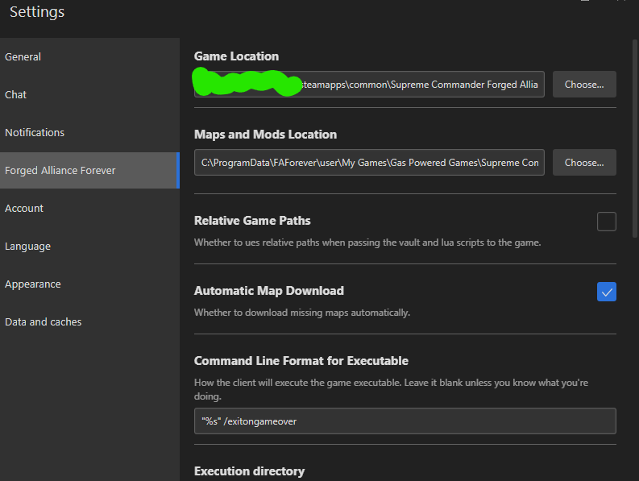Click Choose button for Maps and Mods Location

(x=584, y=163)
